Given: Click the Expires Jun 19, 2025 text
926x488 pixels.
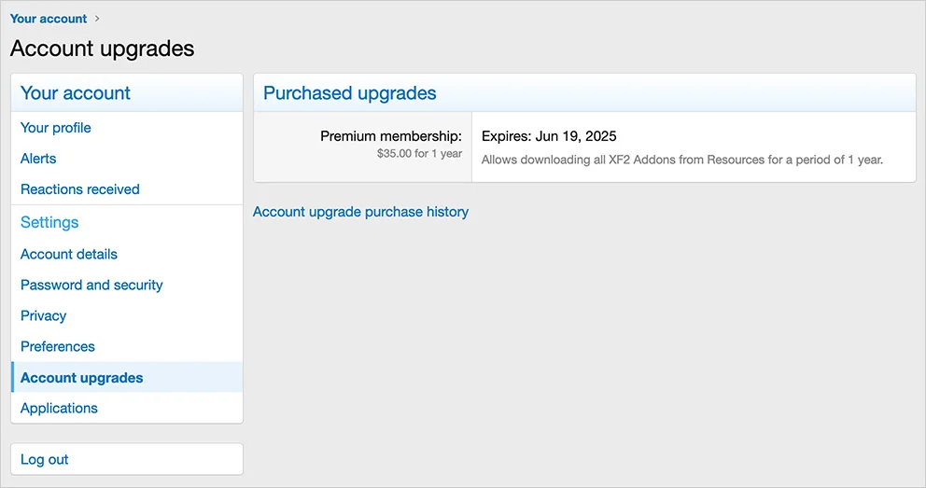Looking at the screenshot, I should pos(549,136).
